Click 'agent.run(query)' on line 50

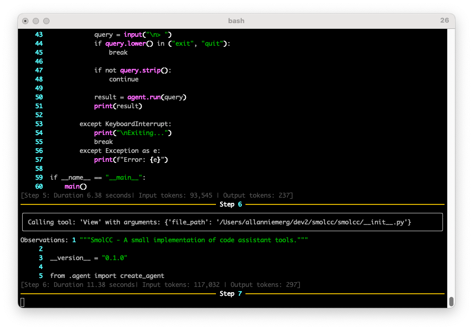(x=157, y=97)
